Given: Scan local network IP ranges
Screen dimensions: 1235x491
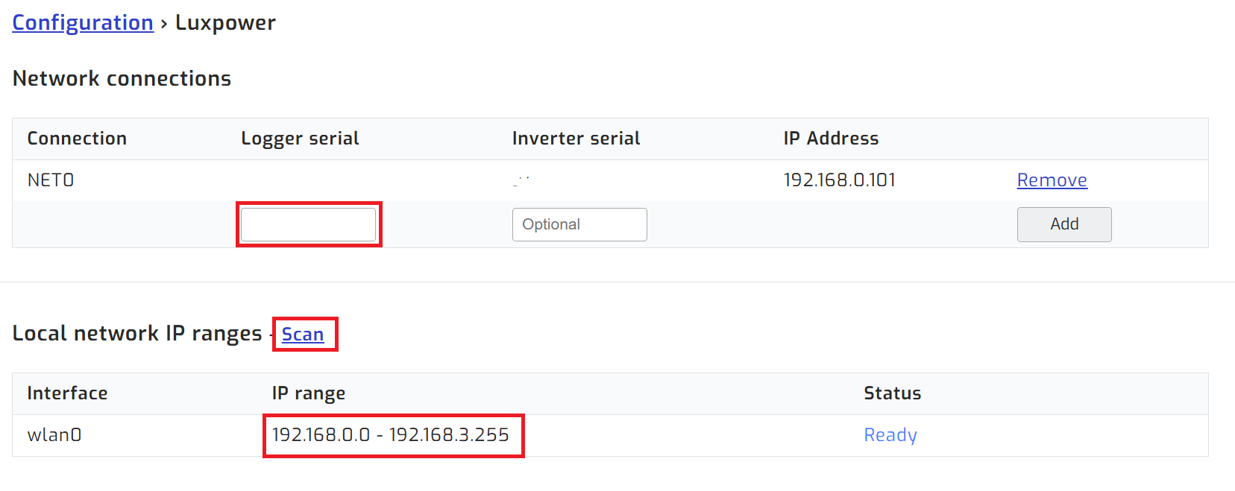Looking at the screenshot, I should [303, 335].
